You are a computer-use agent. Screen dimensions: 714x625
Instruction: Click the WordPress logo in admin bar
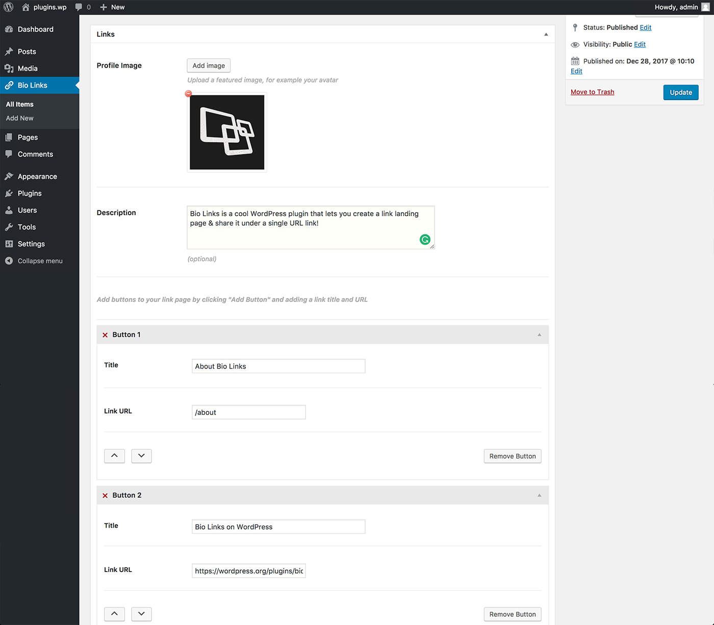pyautogui.click(x=9, y=7)
